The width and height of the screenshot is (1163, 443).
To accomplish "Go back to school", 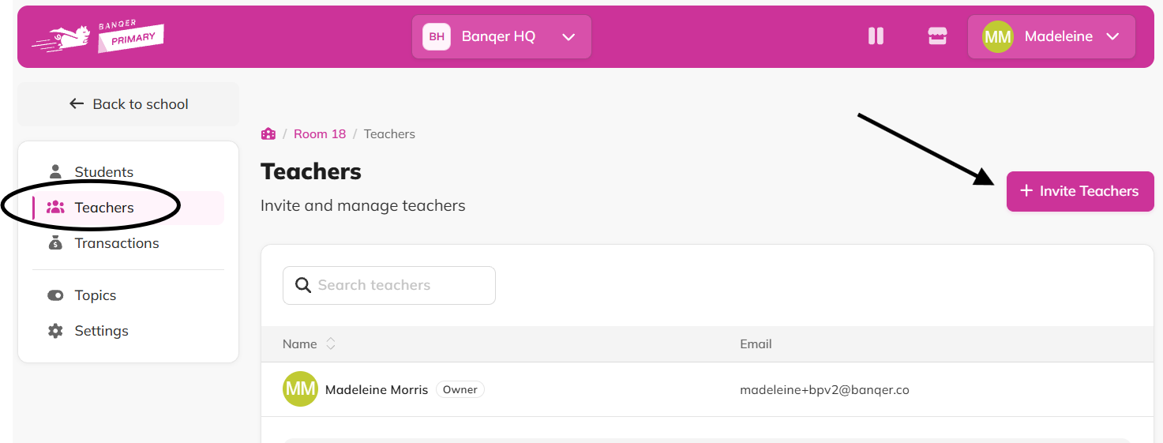I will [x=128, y=104].
